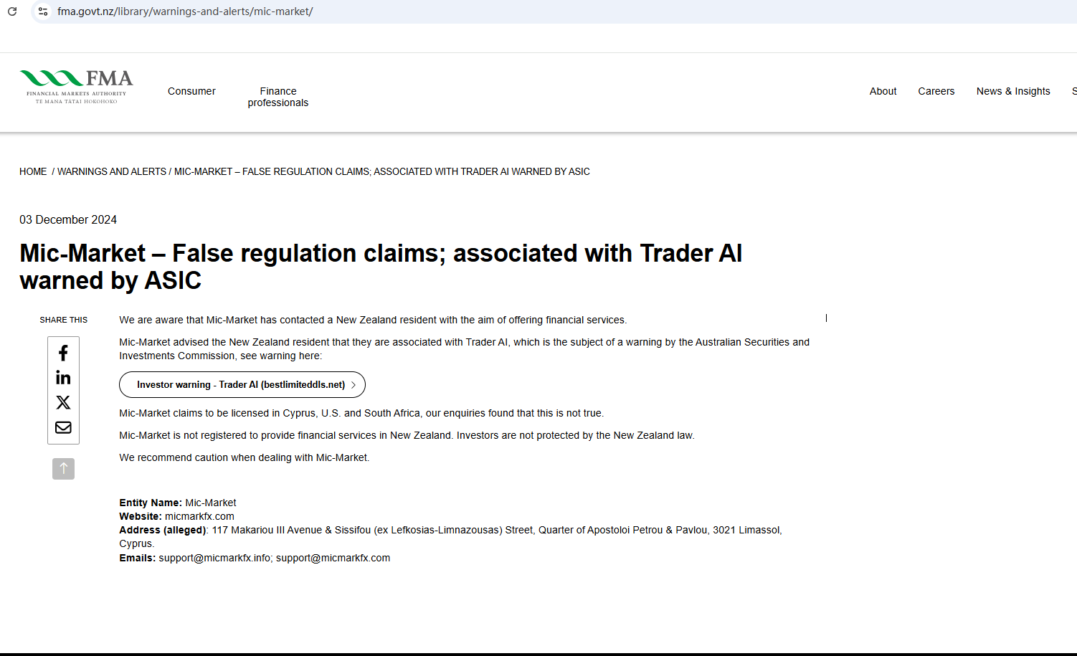Reload the page with the refresh icon
This screenshot has height=656, width=1077.
[x=12, y=11]
